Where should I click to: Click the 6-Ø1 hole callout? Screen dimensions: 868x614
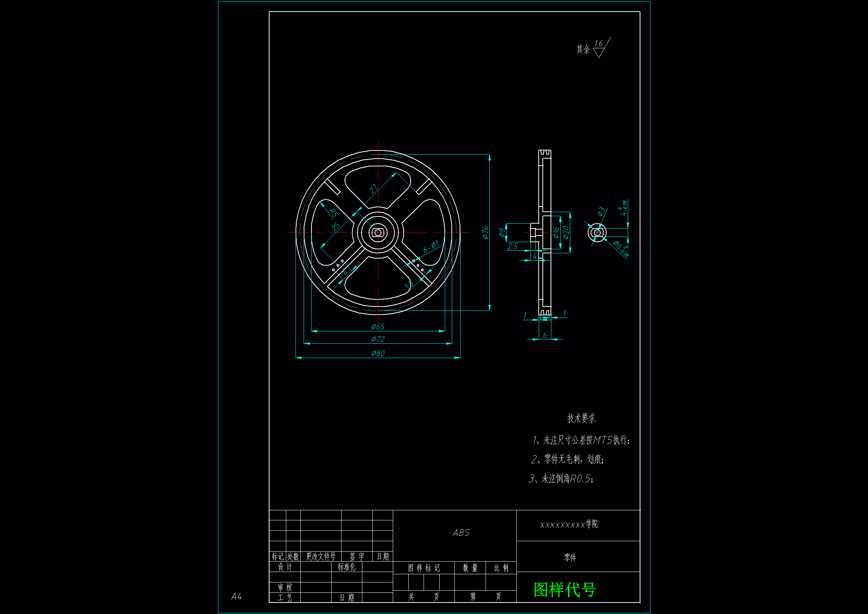coord(431,247)
